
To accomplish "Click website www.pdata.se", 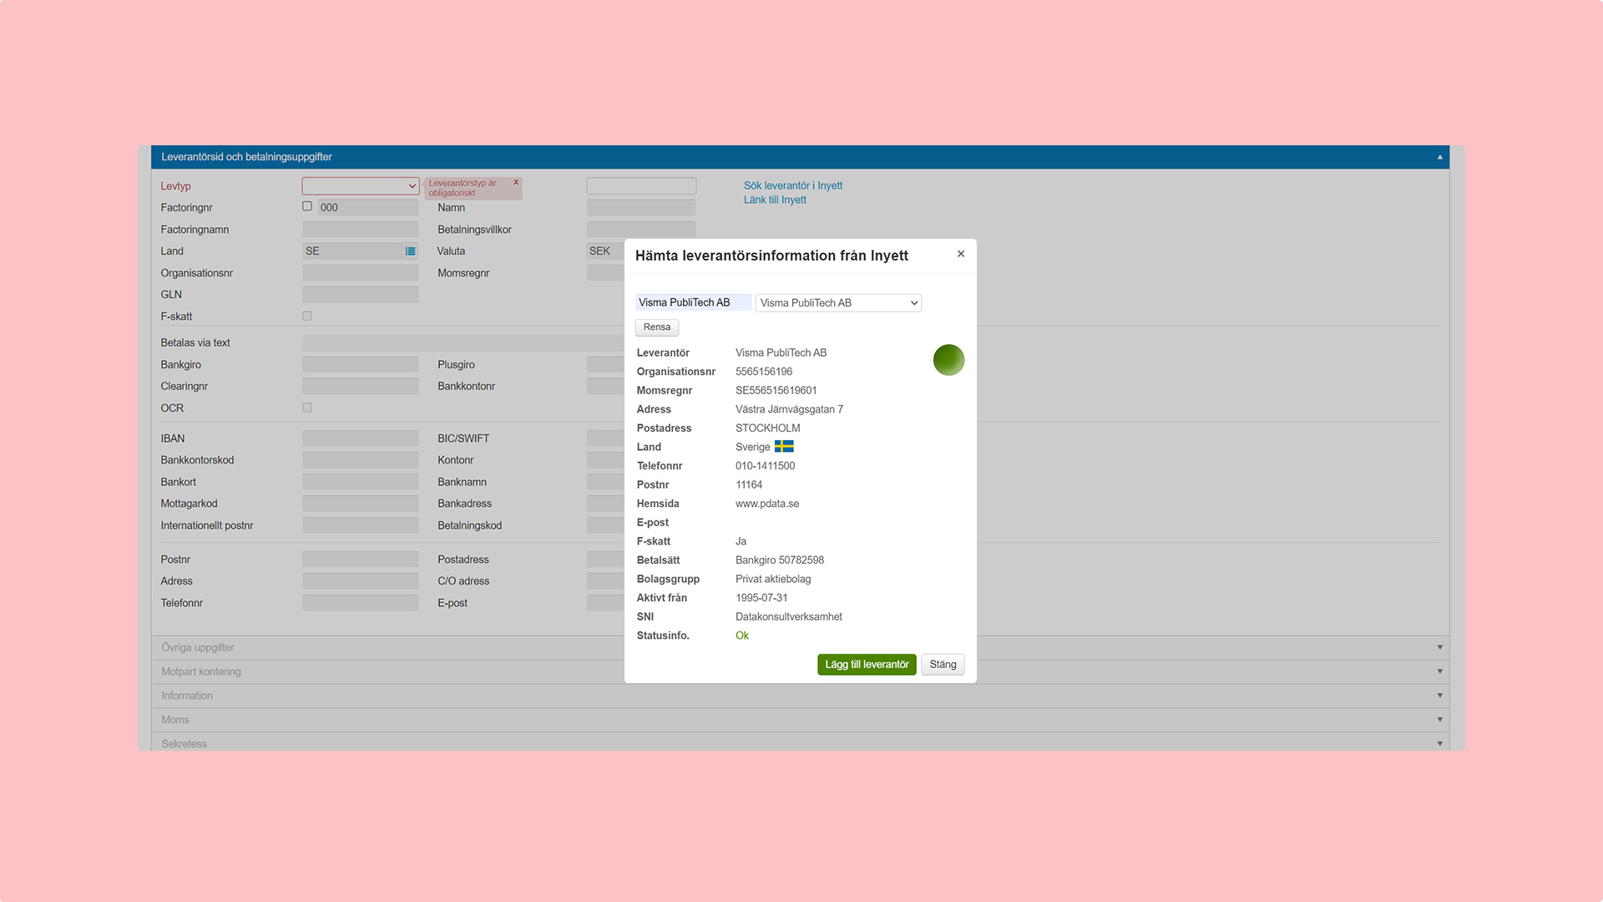I will pos(767,504).
